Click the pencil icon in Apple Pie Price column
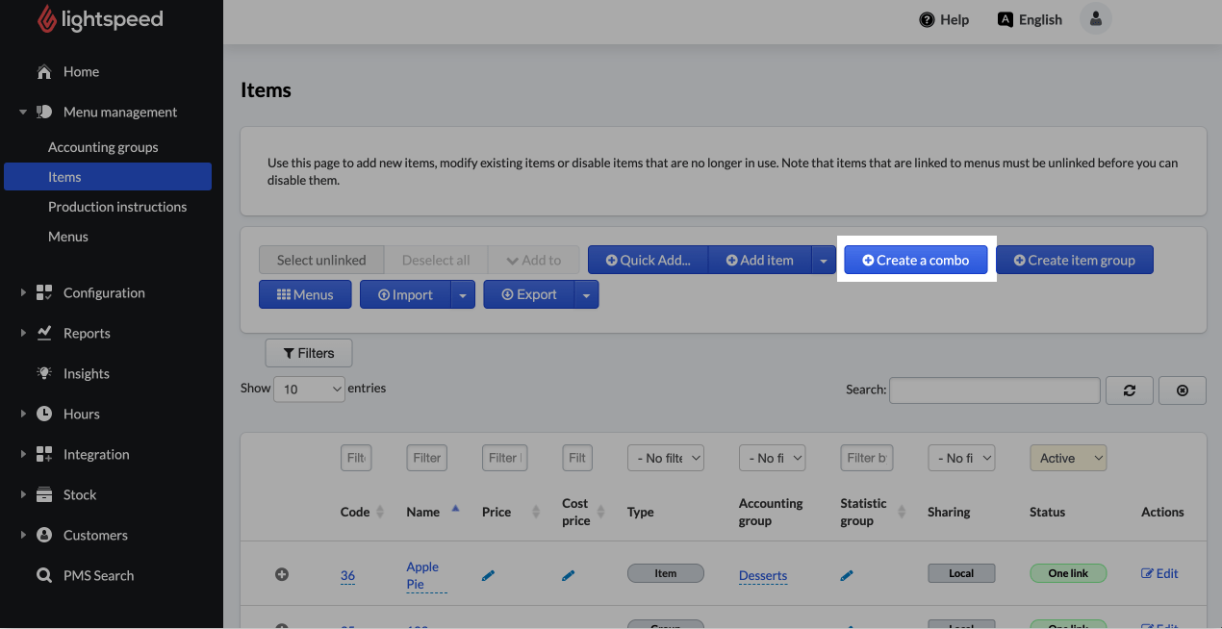1222x629 pixels. click(x=489, y=575)
